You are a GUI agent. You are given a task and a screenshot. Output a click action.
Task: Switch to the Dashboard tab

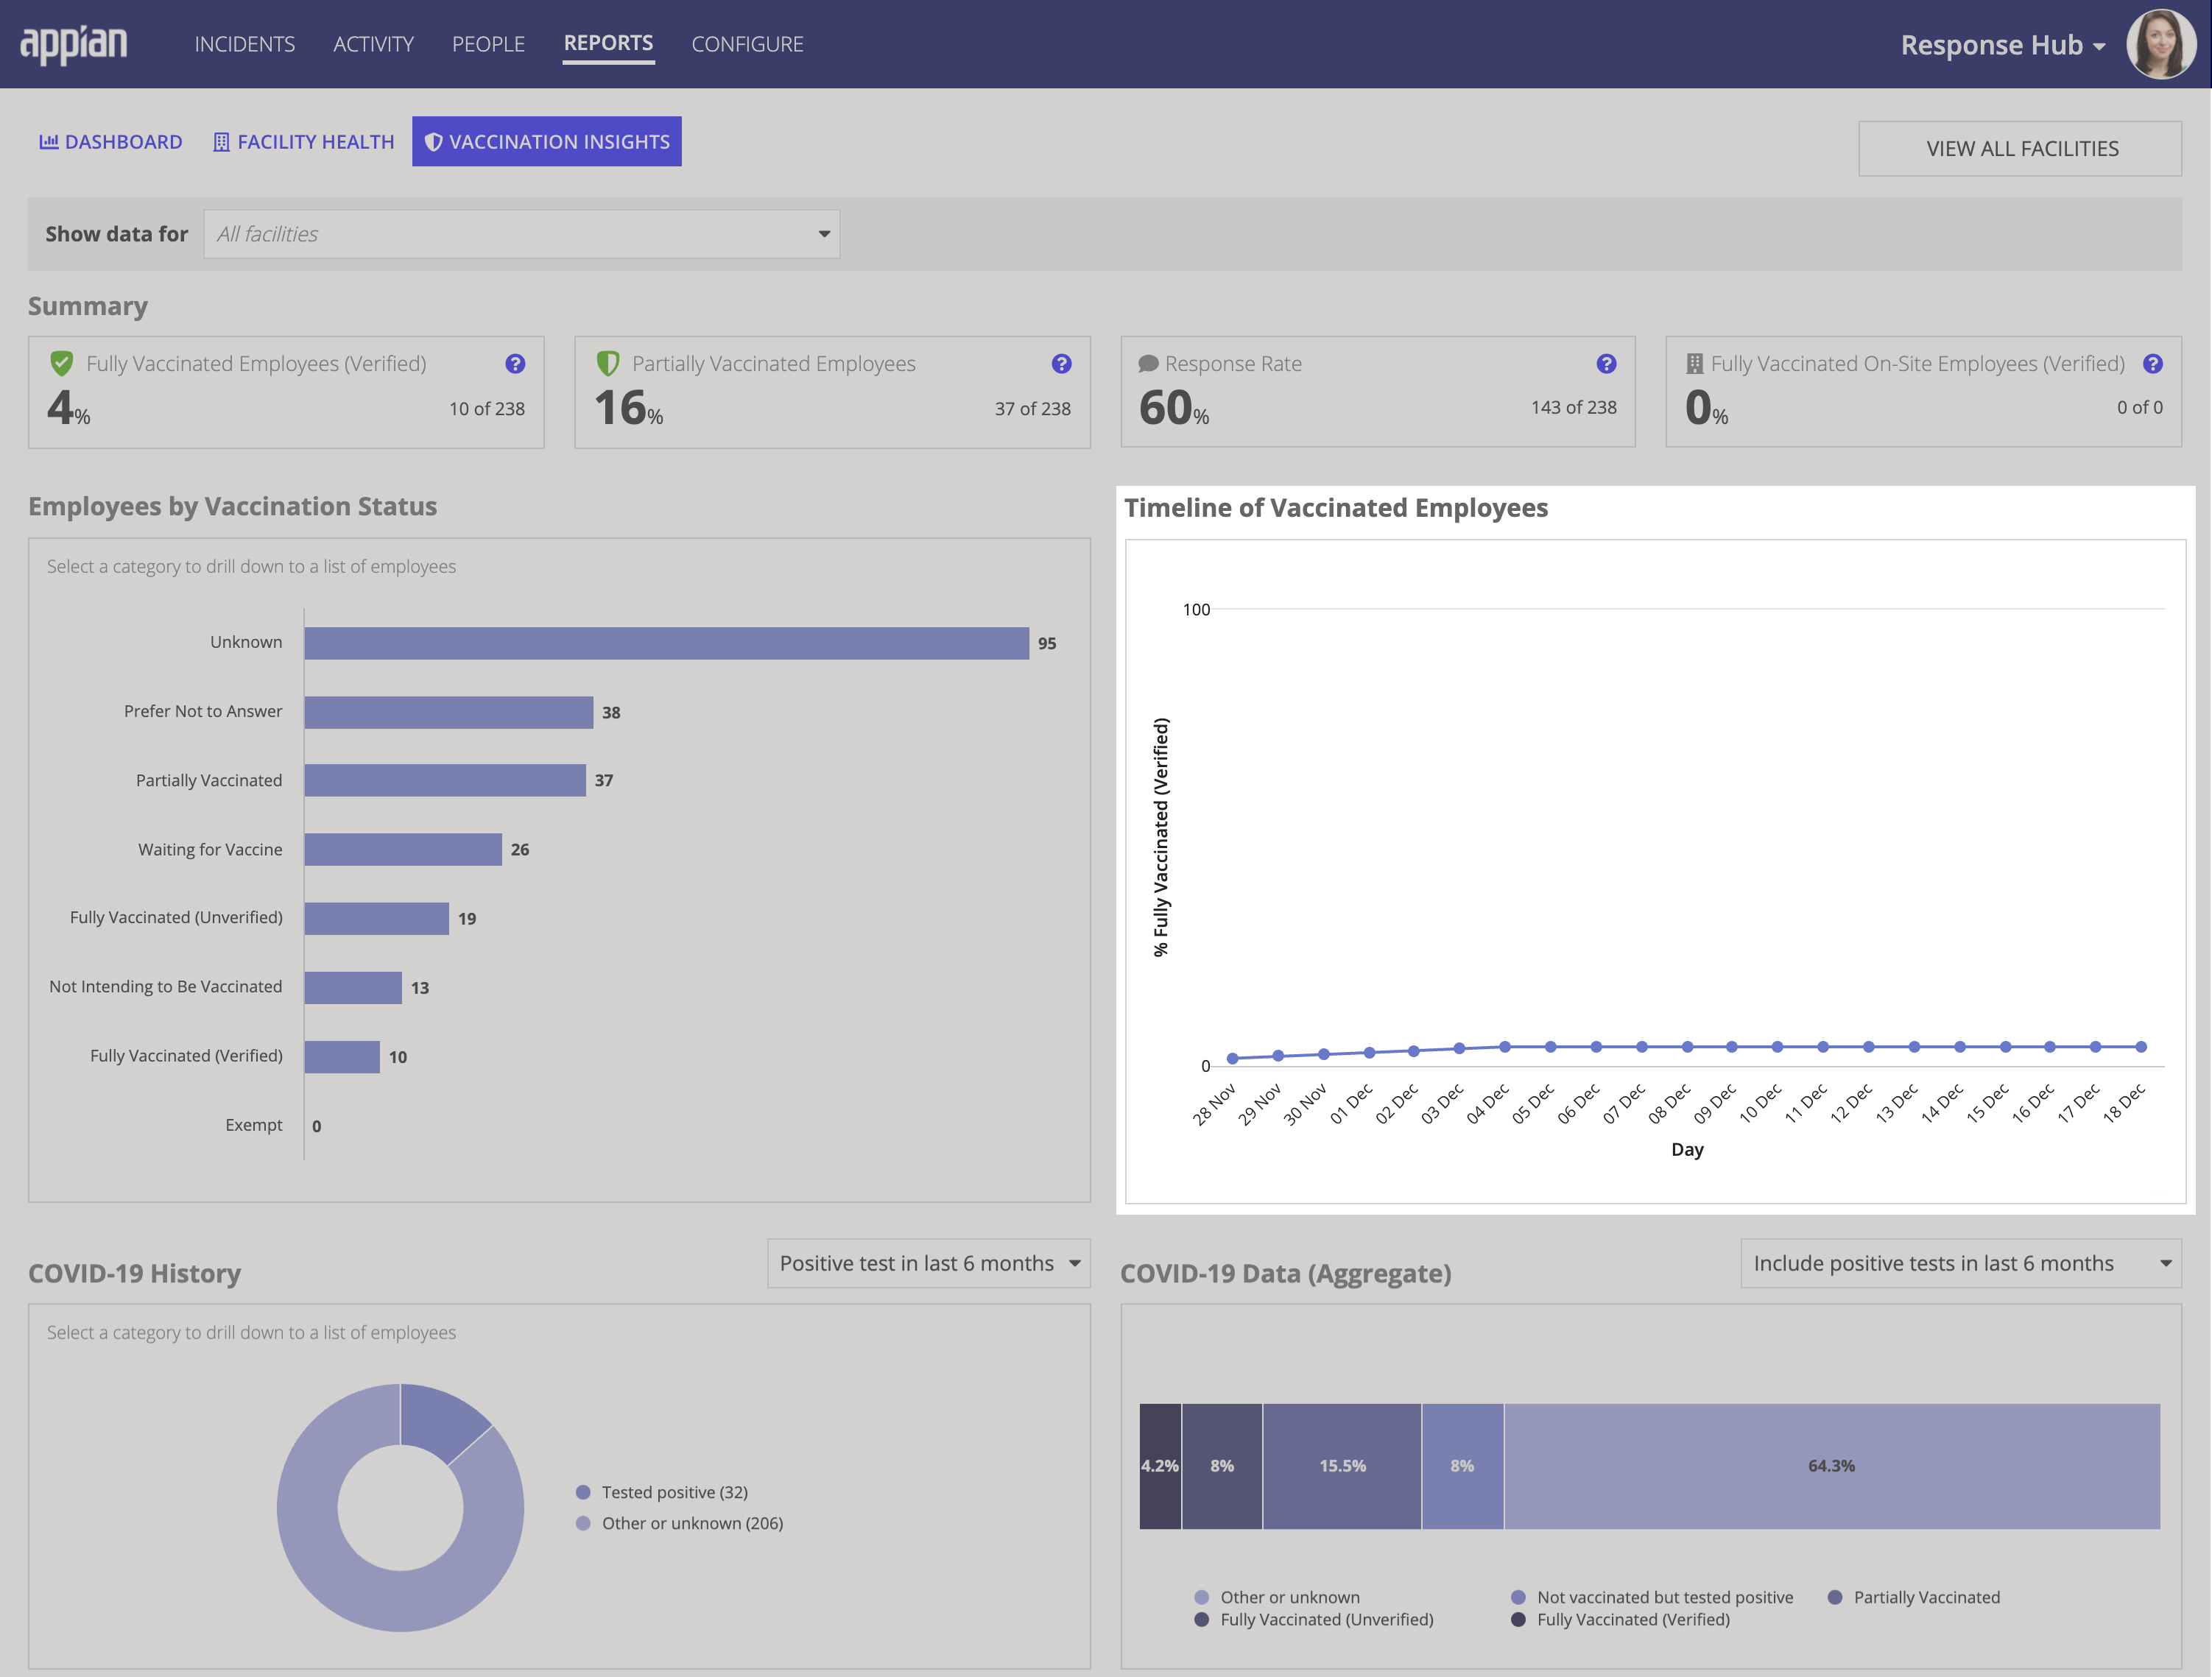[x=111, y=142]
